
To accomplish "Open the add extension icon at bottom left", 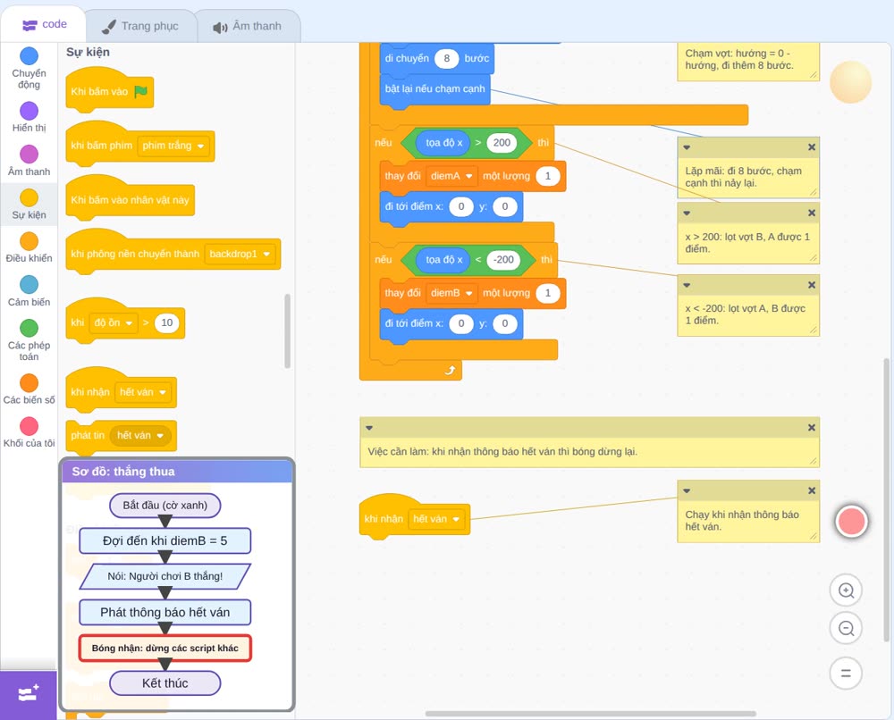I will (x=29, y=694).
